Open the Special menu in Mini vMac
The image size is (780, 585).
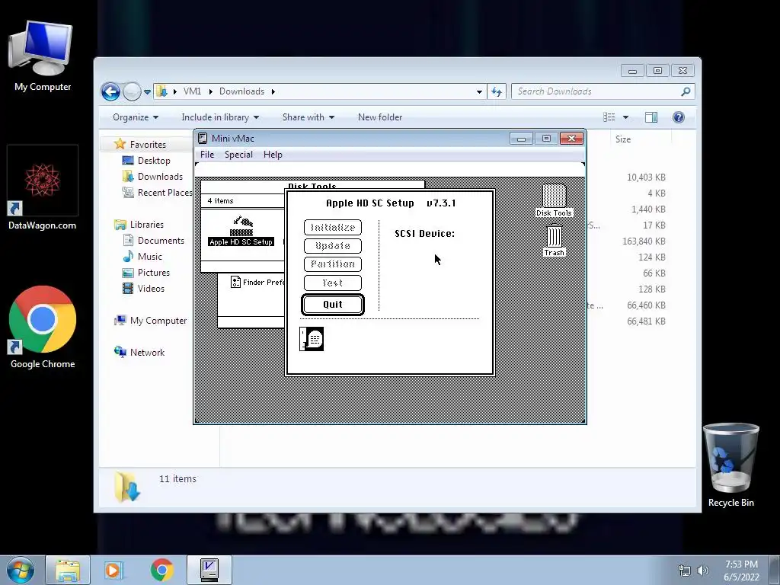pos(238,155)
